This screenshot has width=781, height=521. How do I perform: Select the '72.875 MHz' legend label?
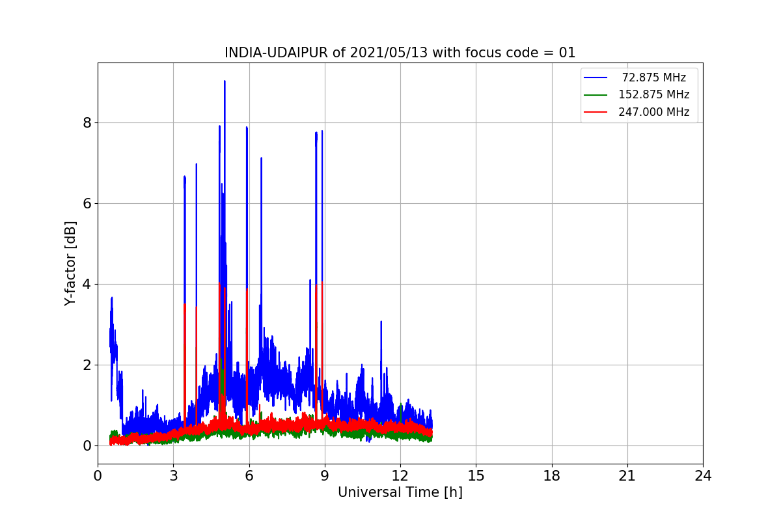654,77
